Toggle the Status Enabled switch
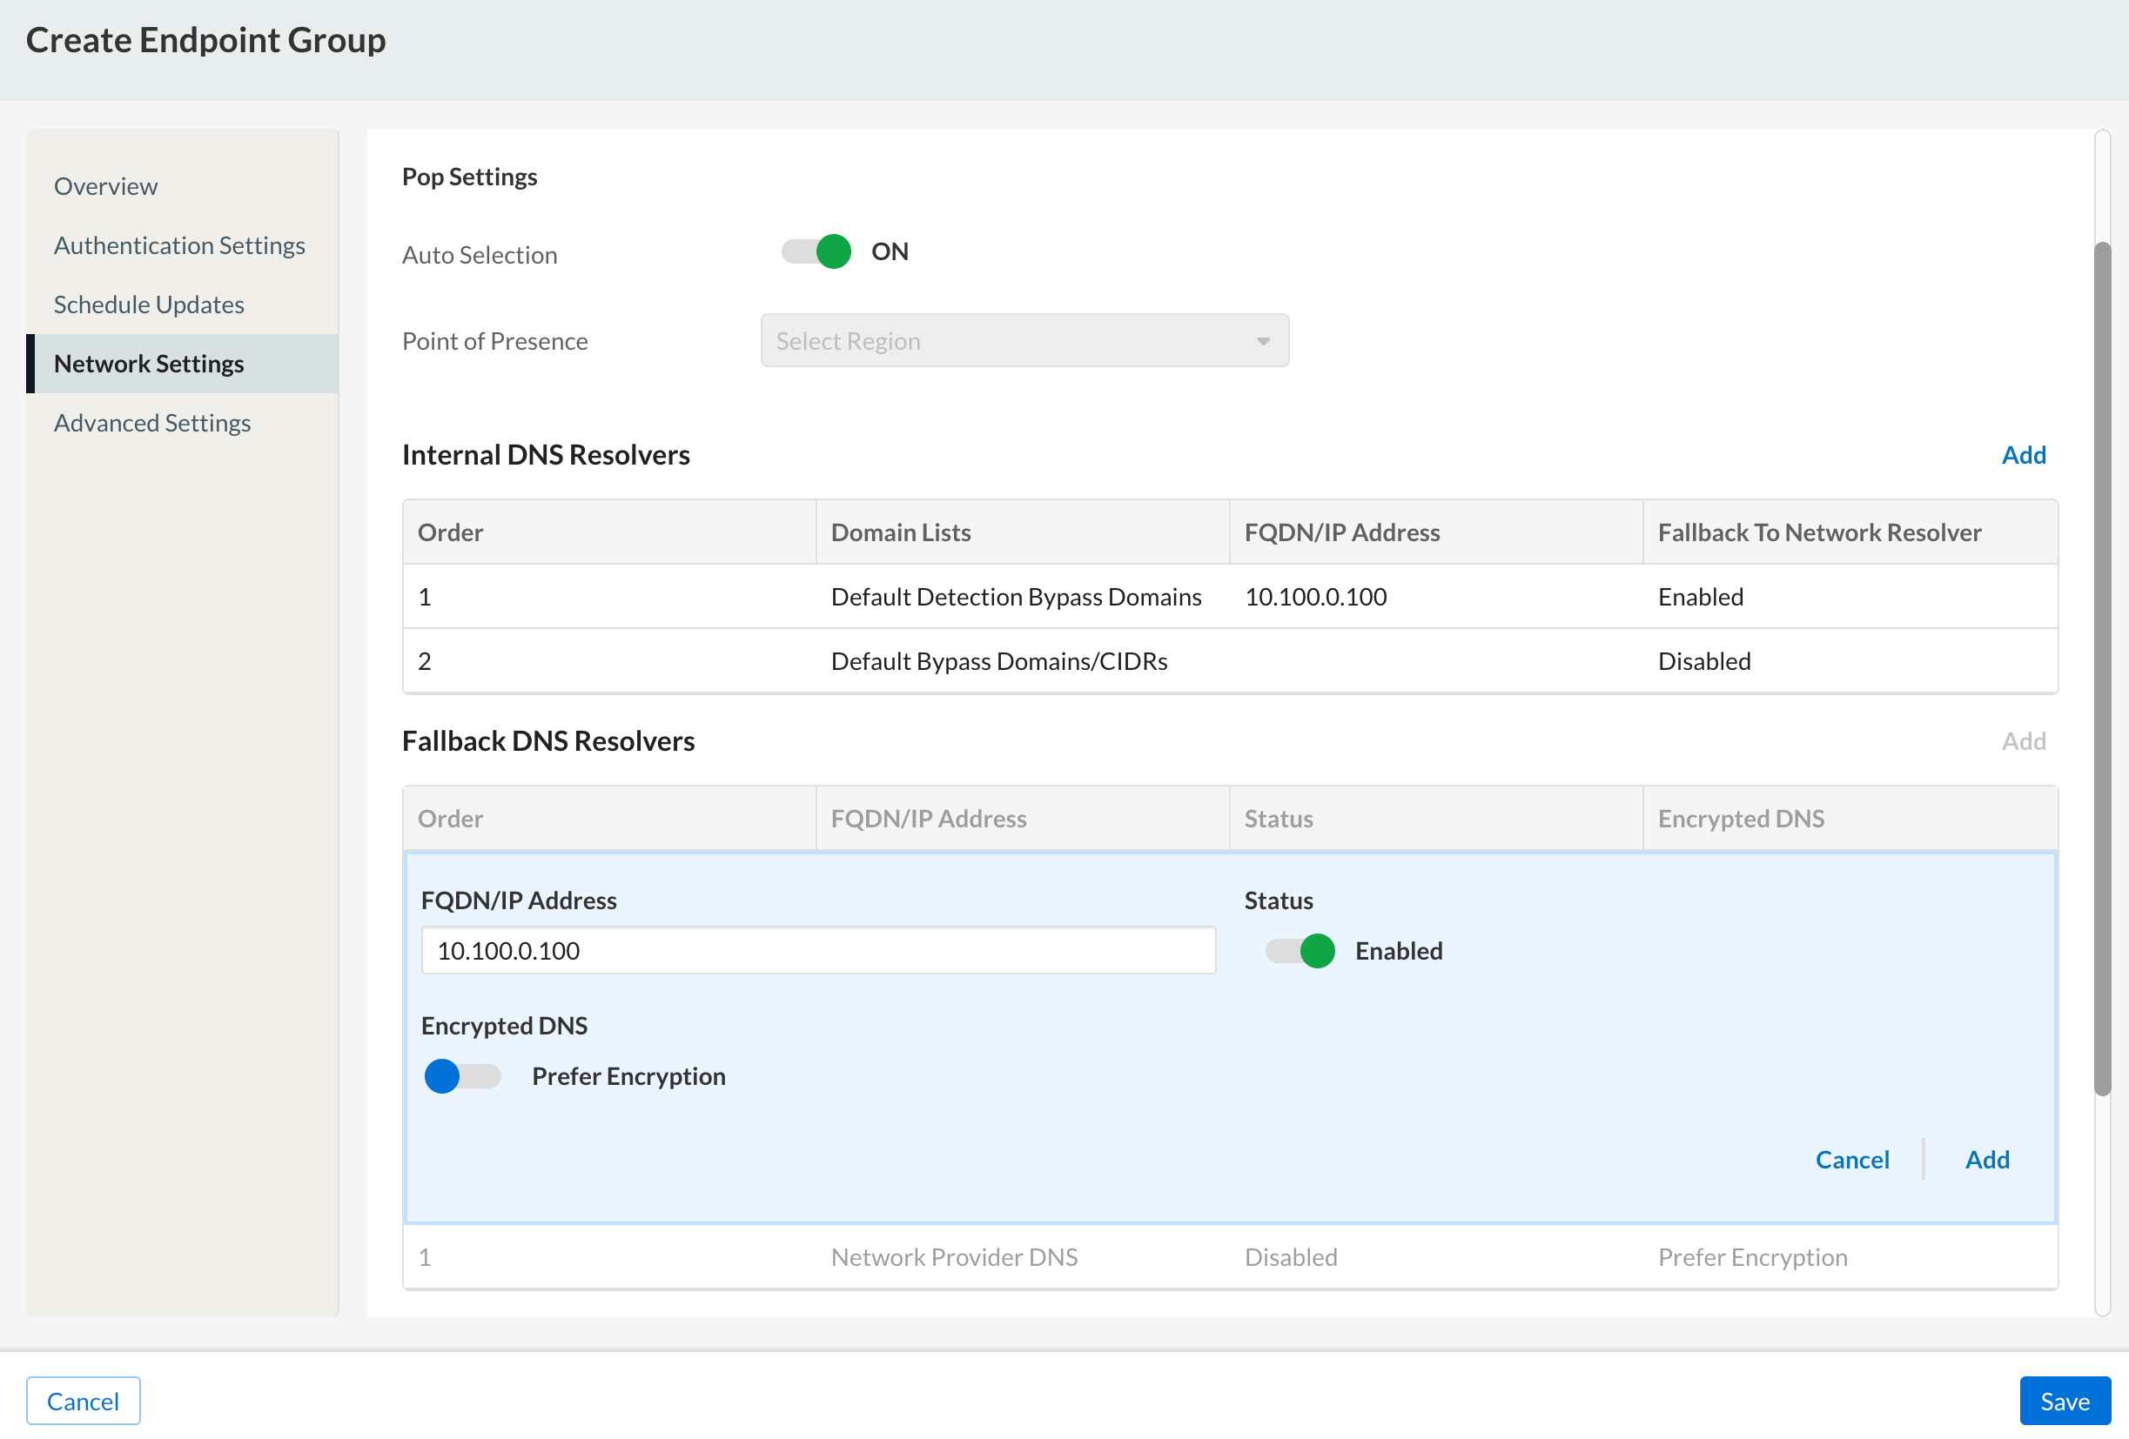2129x1439 pixels. [x=1299, y=951]
